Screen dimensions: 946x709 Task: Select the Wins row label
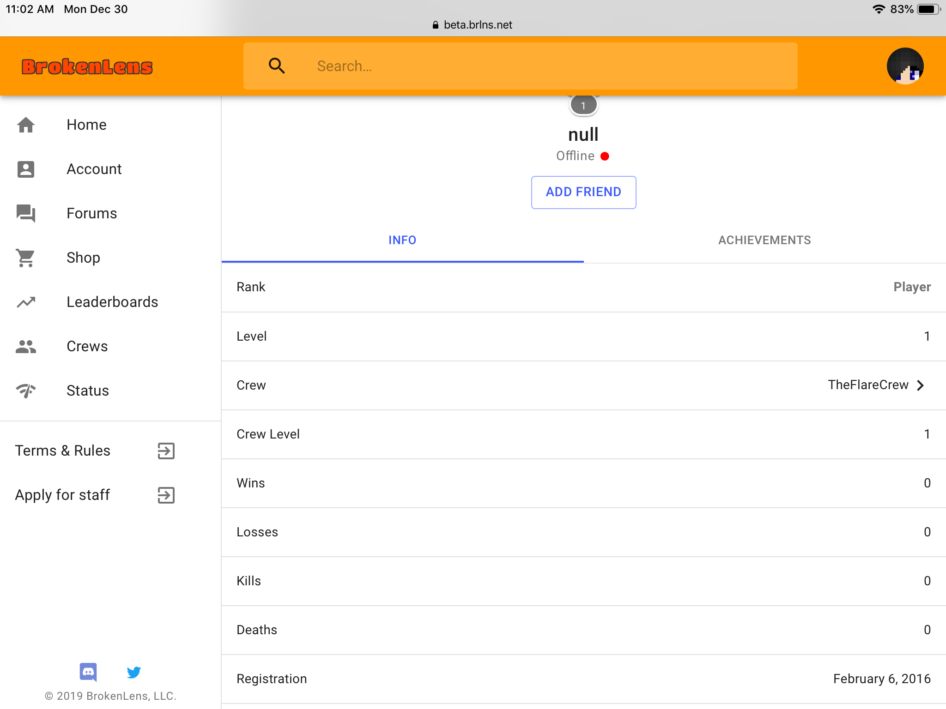[251, 483]
